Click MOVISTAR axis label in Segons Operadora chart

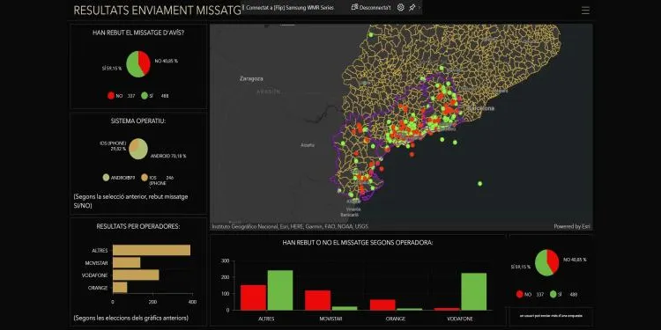pyautogui.click(x=330, y=319)
